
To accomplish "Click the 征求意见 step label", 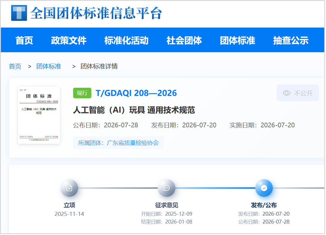I will [x=167, y=206].
